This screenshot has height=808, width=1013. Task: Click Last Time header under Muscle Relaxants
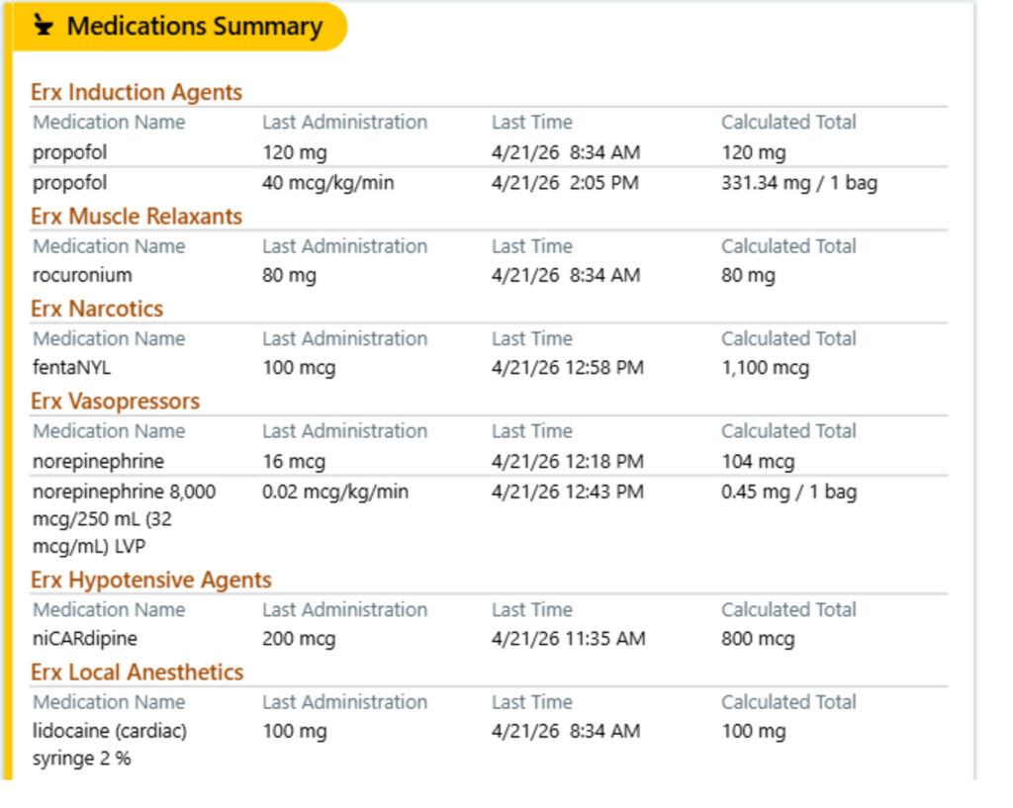pyautogui.click(x=531, y=246)
